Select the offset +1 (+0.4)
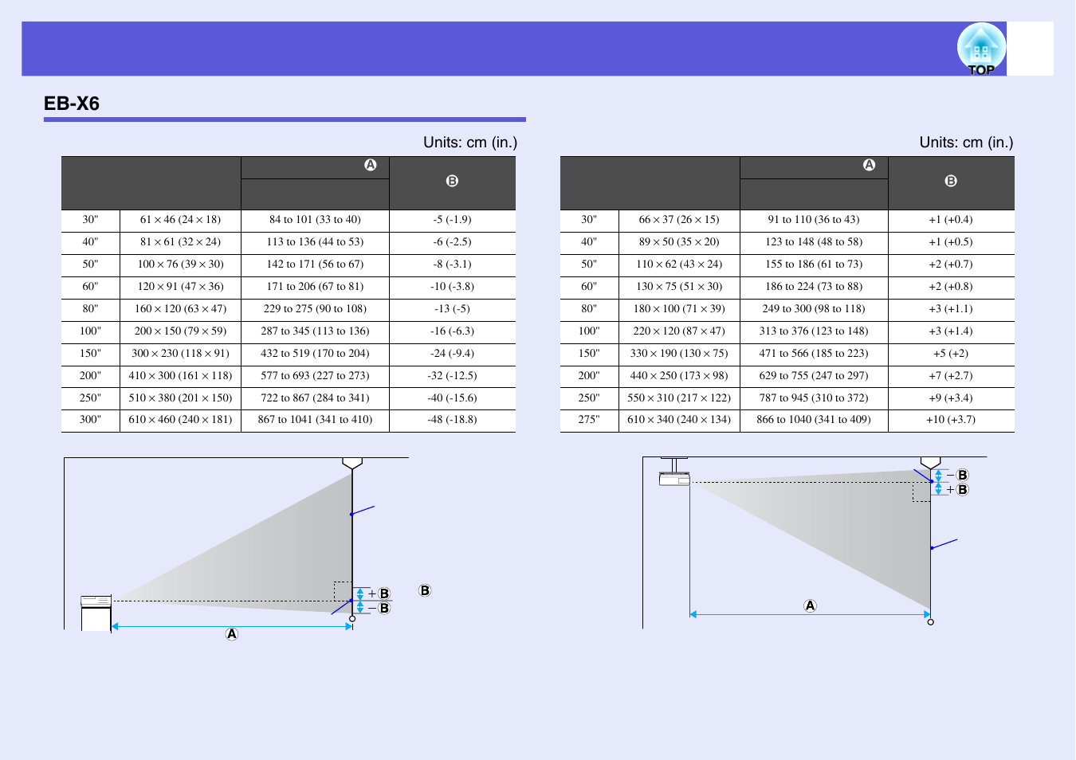This screenshot has height=760, width=1076. 951,220
